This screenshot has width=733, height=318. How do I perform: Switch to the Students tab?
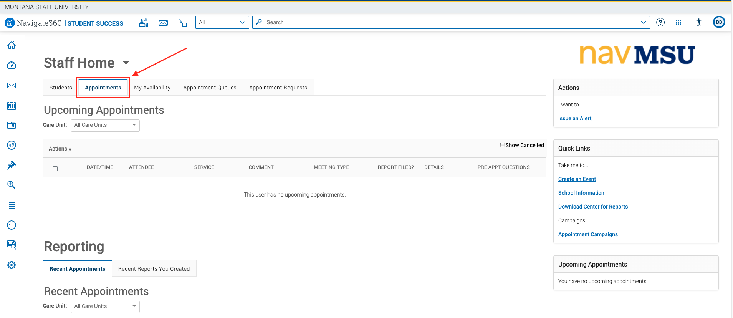[61, 88]
